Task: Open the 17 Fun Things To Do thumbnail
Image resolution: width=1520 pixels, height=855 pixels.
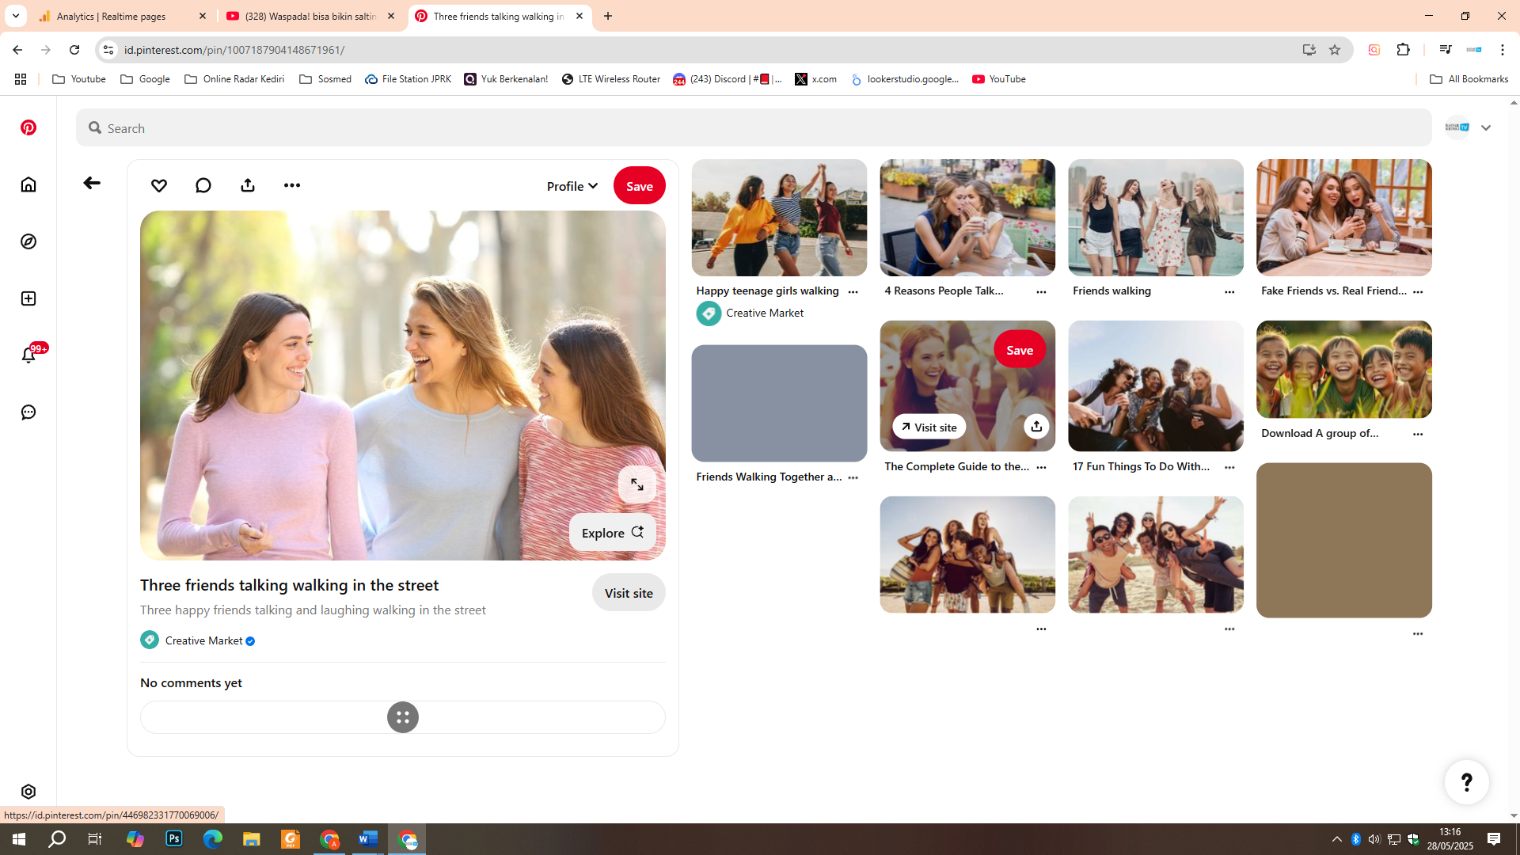Action: (x=1156, y=386)
